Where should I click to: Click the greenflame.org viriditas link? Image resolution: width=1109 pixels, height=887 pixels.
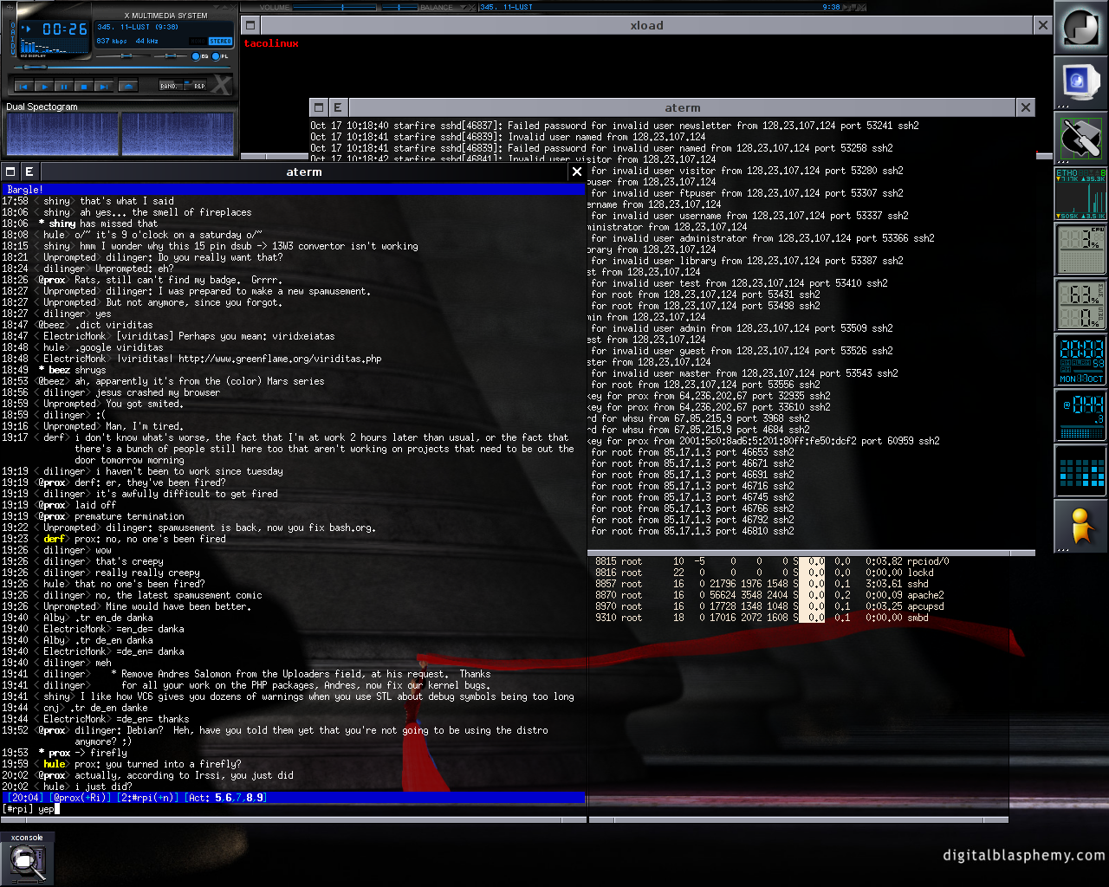tap(280, 359)
